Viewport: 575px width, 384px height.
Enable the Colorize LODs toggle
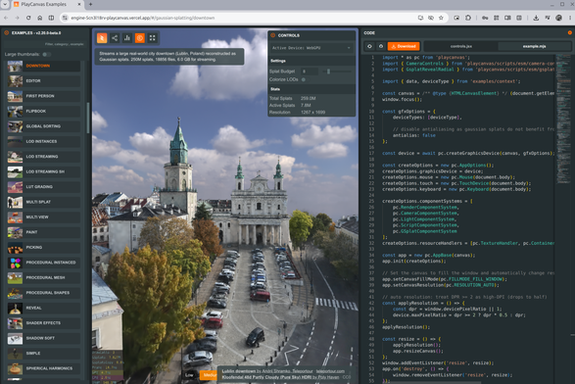304,79
